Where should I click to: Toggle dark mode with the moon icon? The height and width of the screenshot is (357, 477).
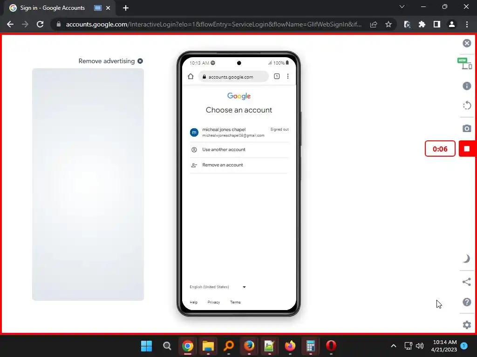(466, 258)
